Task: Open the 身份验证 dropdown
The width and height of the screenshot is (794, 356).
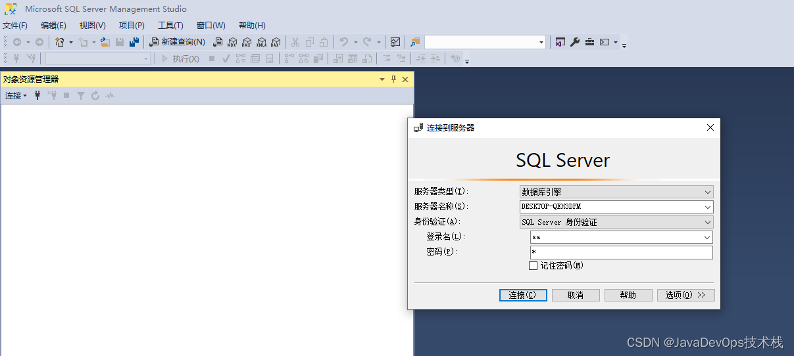Action: tap(616, 222)
